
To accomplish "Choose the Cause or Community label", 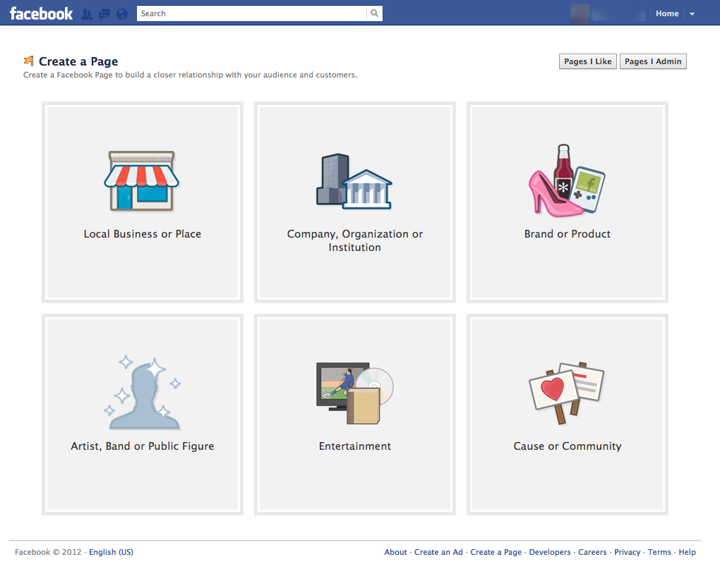I will [568, 446].
